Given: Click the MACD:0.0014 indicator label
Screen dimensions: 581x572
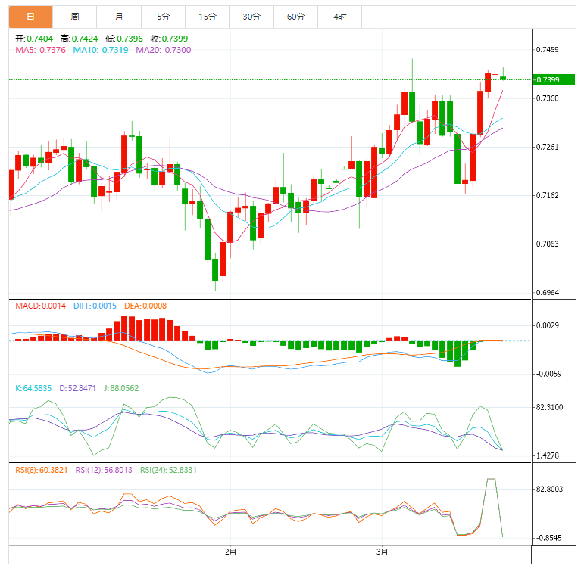Looking at the screenshot, I should (40, 306).
